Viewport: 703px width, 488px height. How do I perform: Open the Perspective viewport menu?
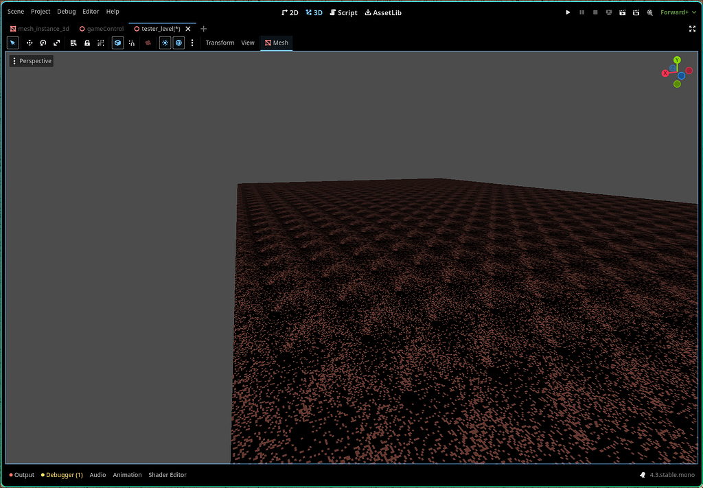(31, 60)
